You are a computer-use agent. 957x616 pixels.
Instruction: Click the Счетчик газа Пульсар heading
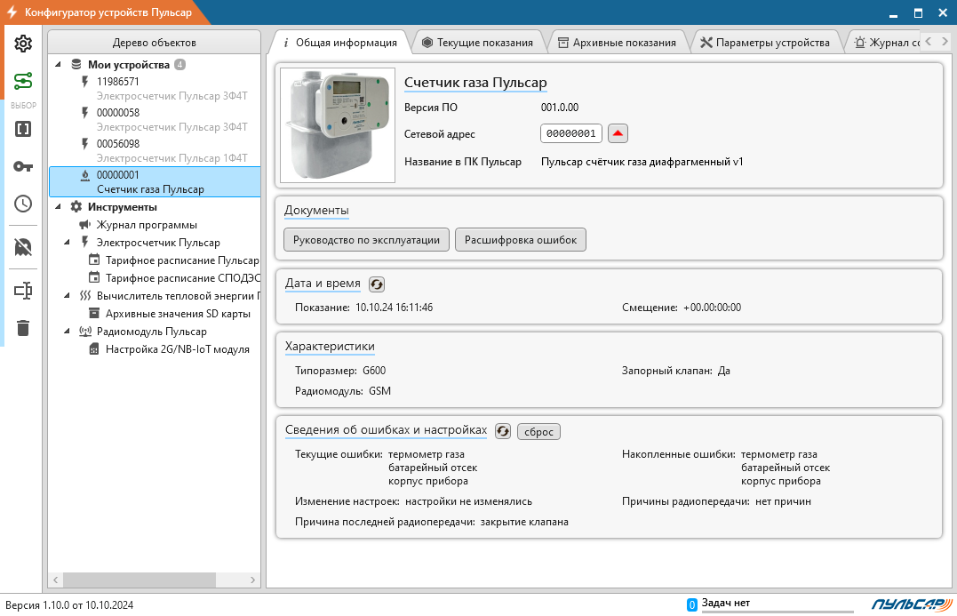pyautogui.click(x=475, y=83)
